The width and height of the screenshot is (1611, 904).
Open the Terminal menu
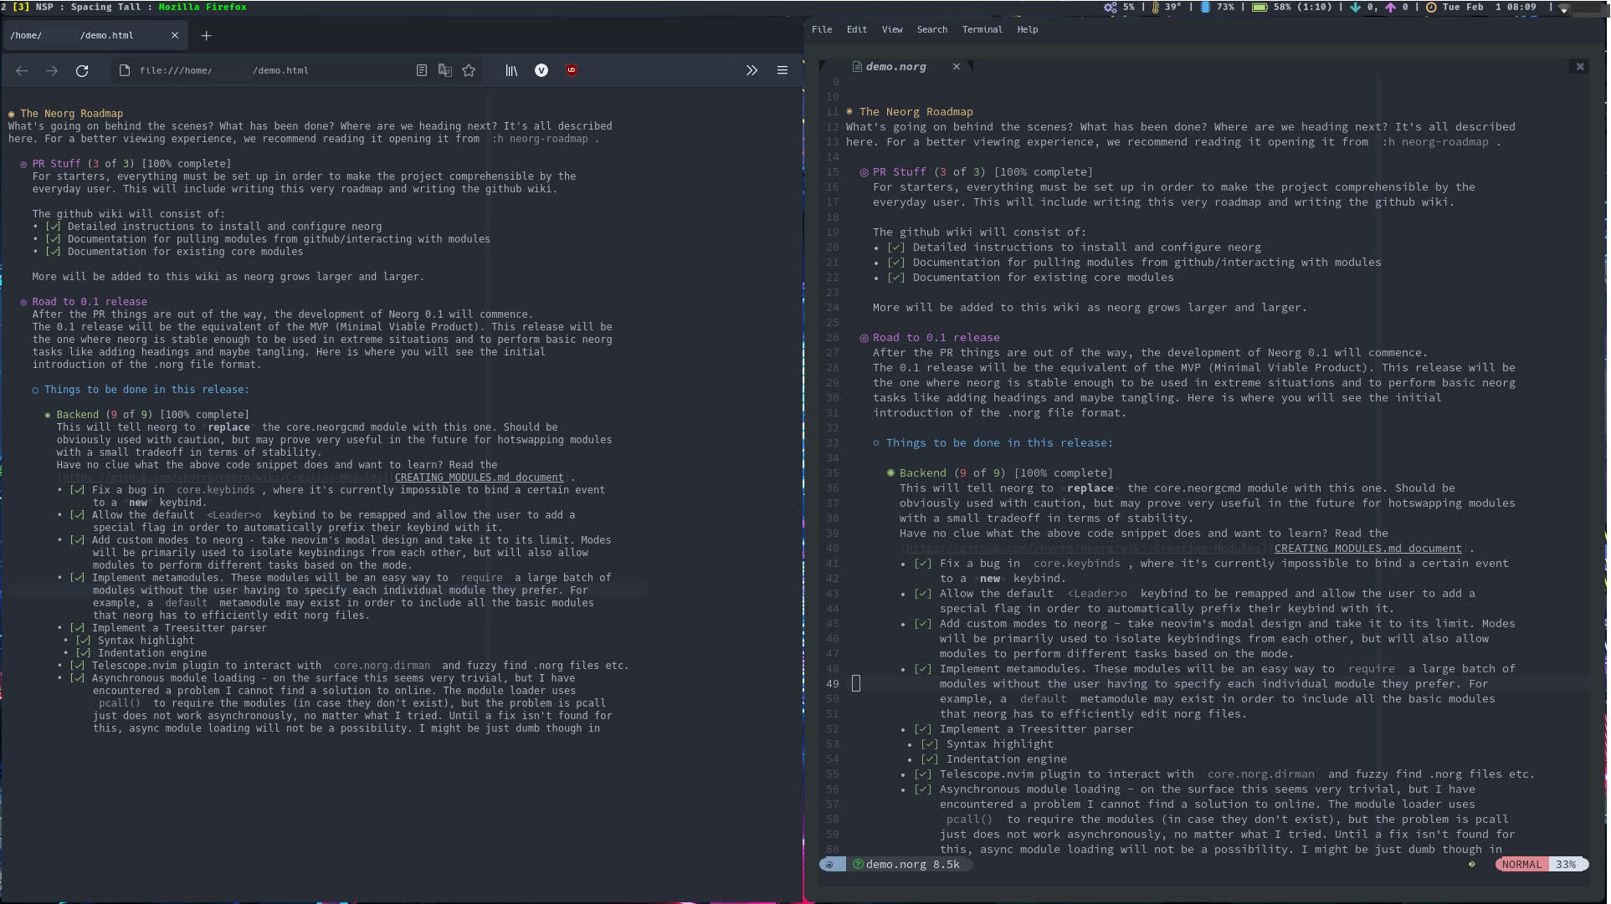(982, 29)
